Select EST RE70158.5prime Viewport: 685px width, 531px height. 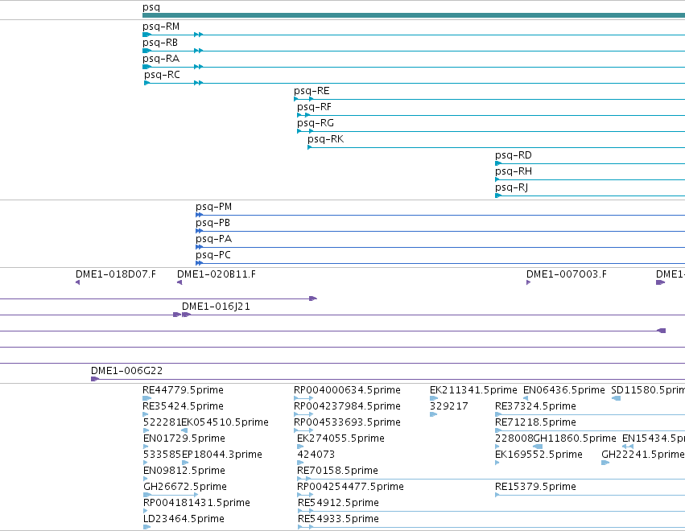337,471
